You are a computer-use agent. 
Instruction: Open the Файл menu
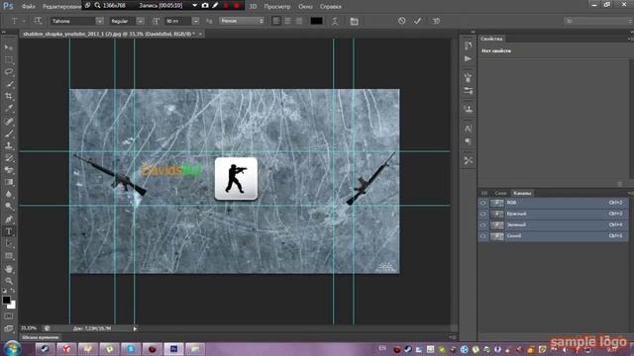click(28, 7)
